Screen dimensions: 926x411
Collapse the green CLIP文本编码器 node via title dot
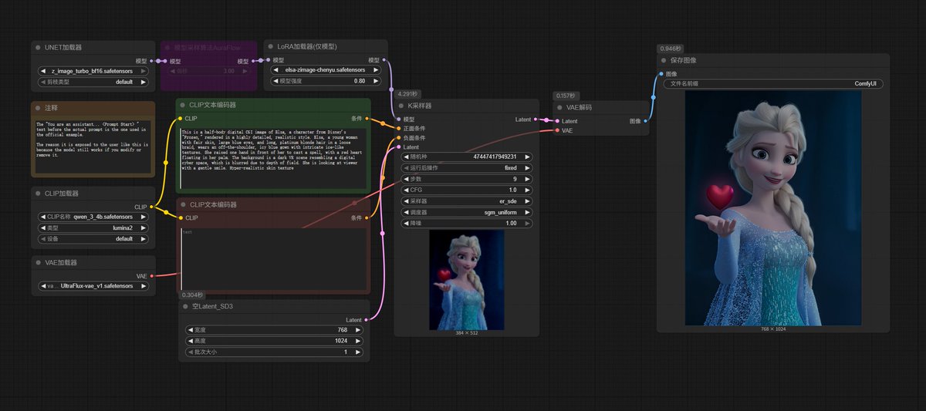click(x=182, y=105)
